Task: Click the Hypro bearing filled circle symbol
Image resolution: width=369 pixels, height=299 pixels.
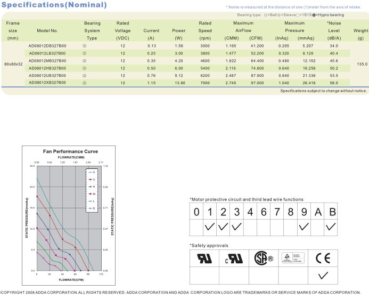Action: click(314, 15)
